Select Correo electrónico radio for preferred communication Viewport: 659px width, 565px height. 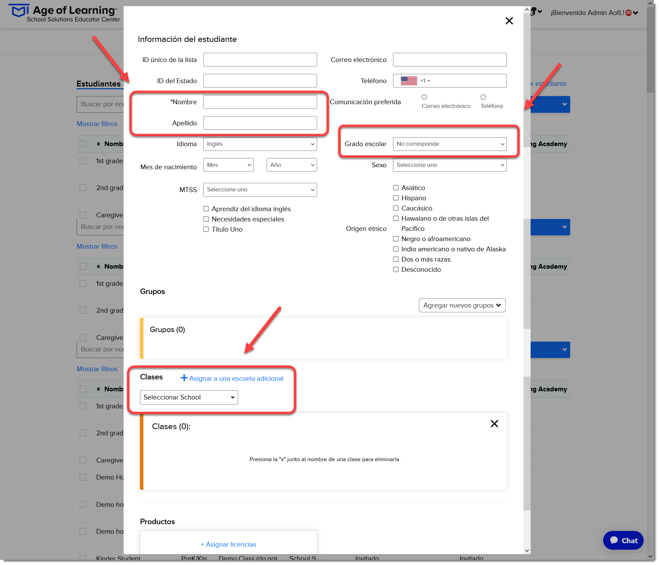click(x=424, y=97)
